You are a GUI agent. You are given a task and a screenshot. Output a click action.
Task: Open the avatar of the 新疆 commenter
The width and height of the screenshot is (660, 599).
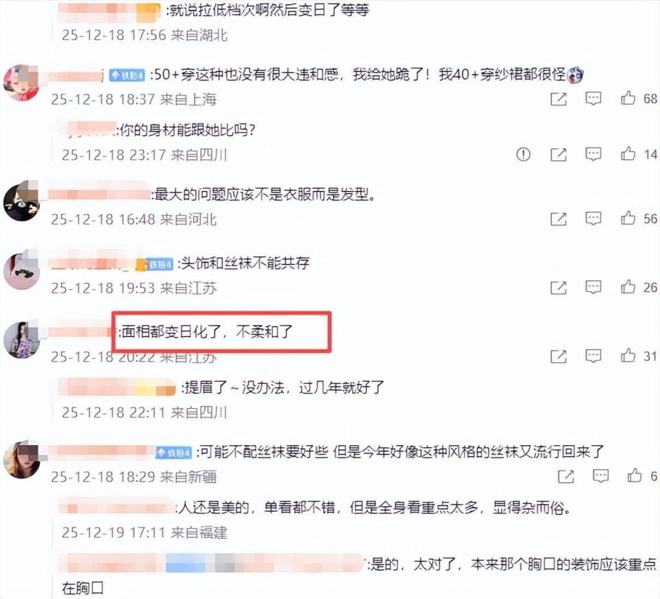point(21,460)
